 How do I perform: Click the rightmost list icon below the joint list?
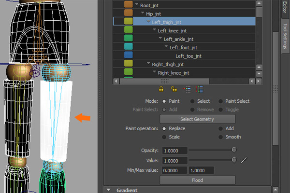tap(199, 89)
